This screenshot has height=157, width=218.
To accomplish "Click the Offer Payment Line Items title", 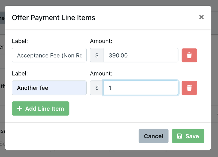I will click(x=53, y=18).
